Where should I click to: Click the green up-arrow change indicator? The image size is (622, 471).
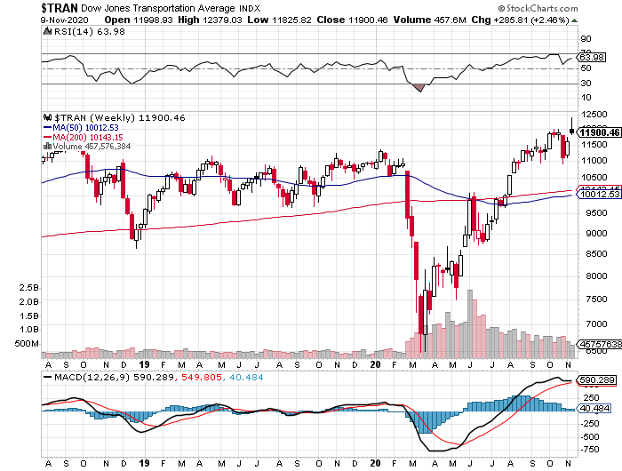click(x=574, y=20)
